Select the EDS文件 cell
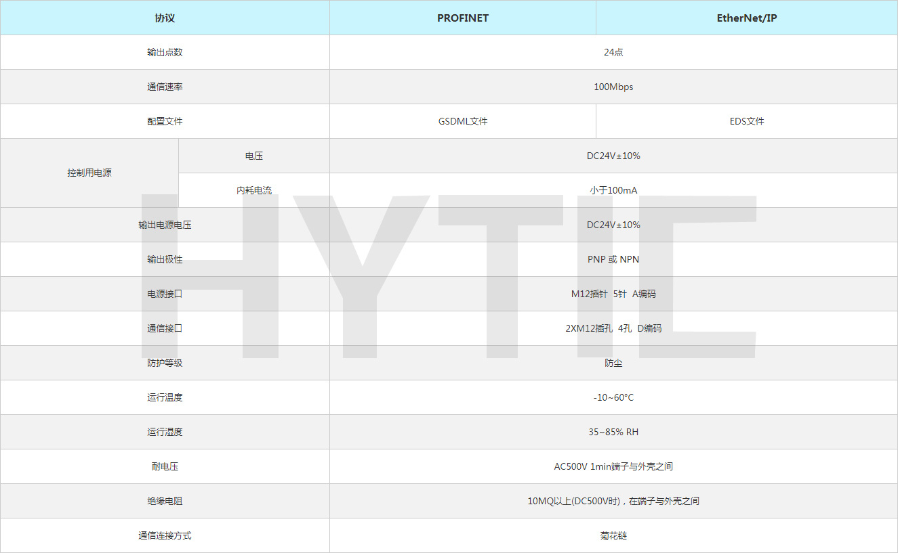 pos(747,121)
